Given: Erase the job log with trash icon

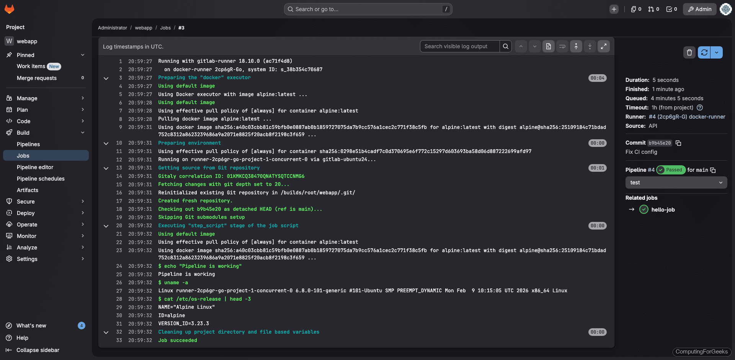Looking at the screenshot, I should (x=689, y=52).
